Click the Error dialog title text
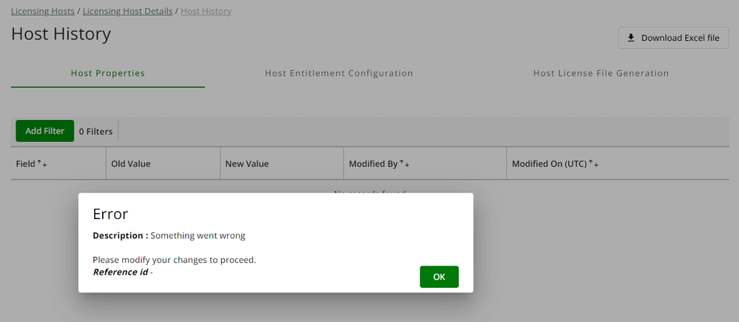 (x=110, y=214)
